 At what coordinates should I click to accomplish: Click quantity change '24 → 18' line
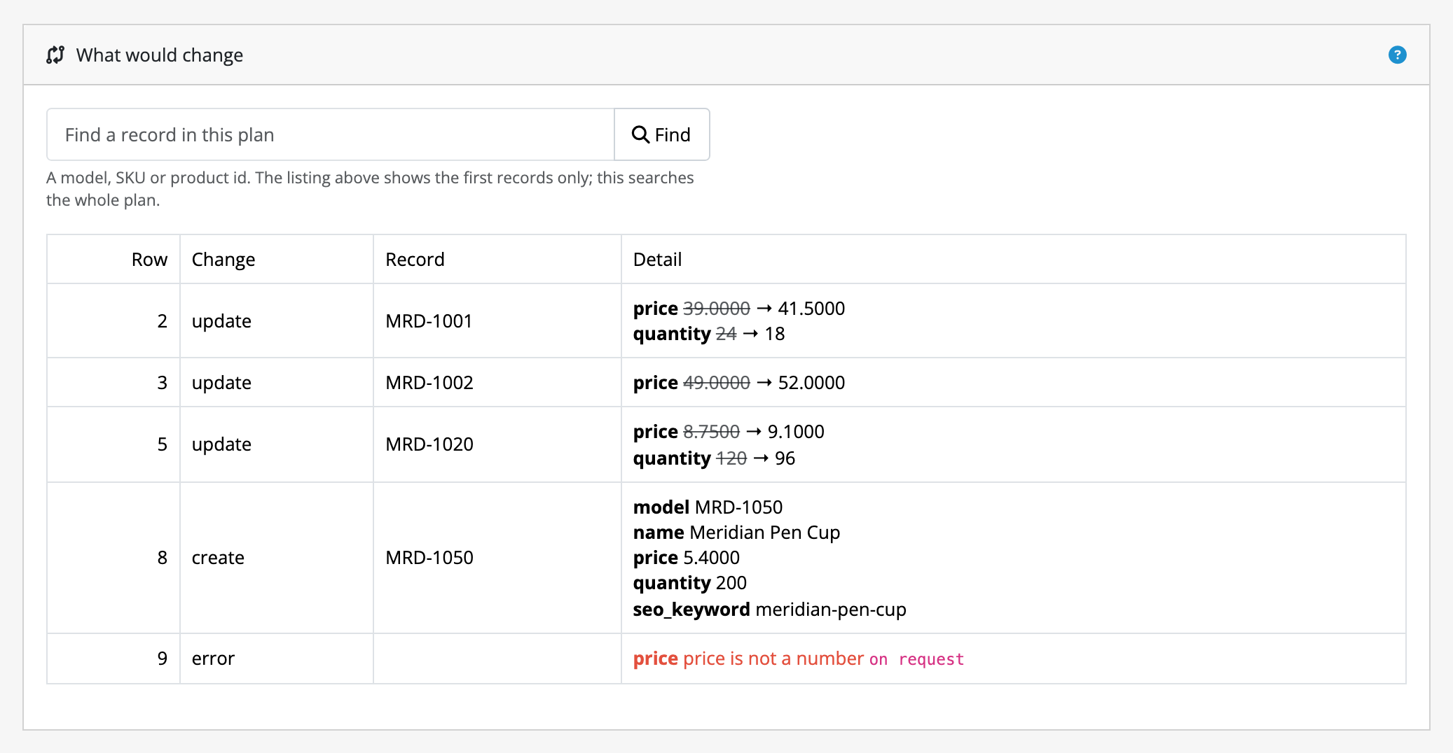[709, 334]
